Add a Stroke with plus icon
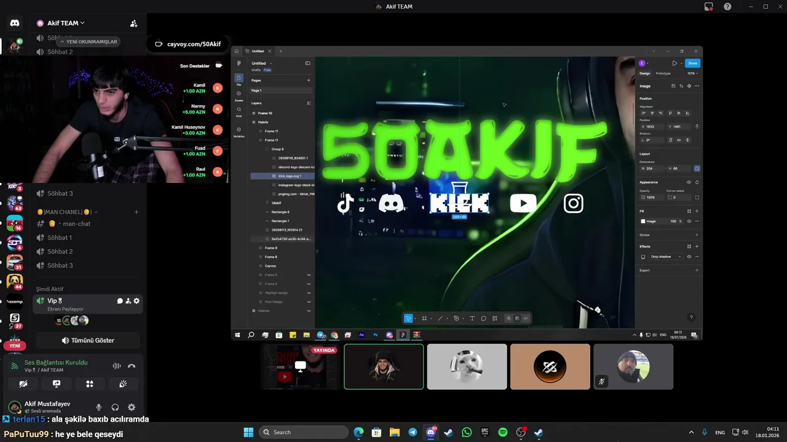Viewport: 787px width, 442px height. [697, 235]
